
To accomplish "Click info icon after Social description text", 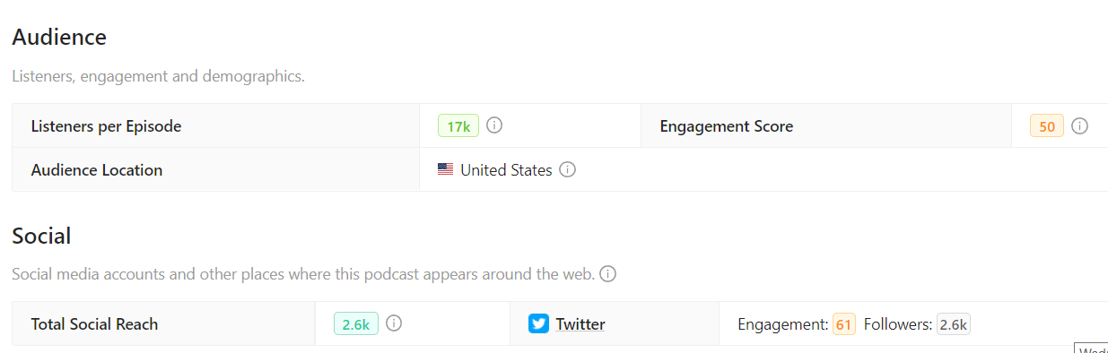I will 608,274.
